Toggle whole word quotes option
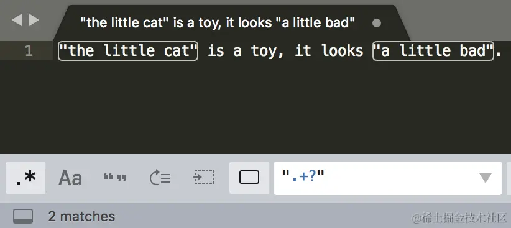 click(115, 178)
